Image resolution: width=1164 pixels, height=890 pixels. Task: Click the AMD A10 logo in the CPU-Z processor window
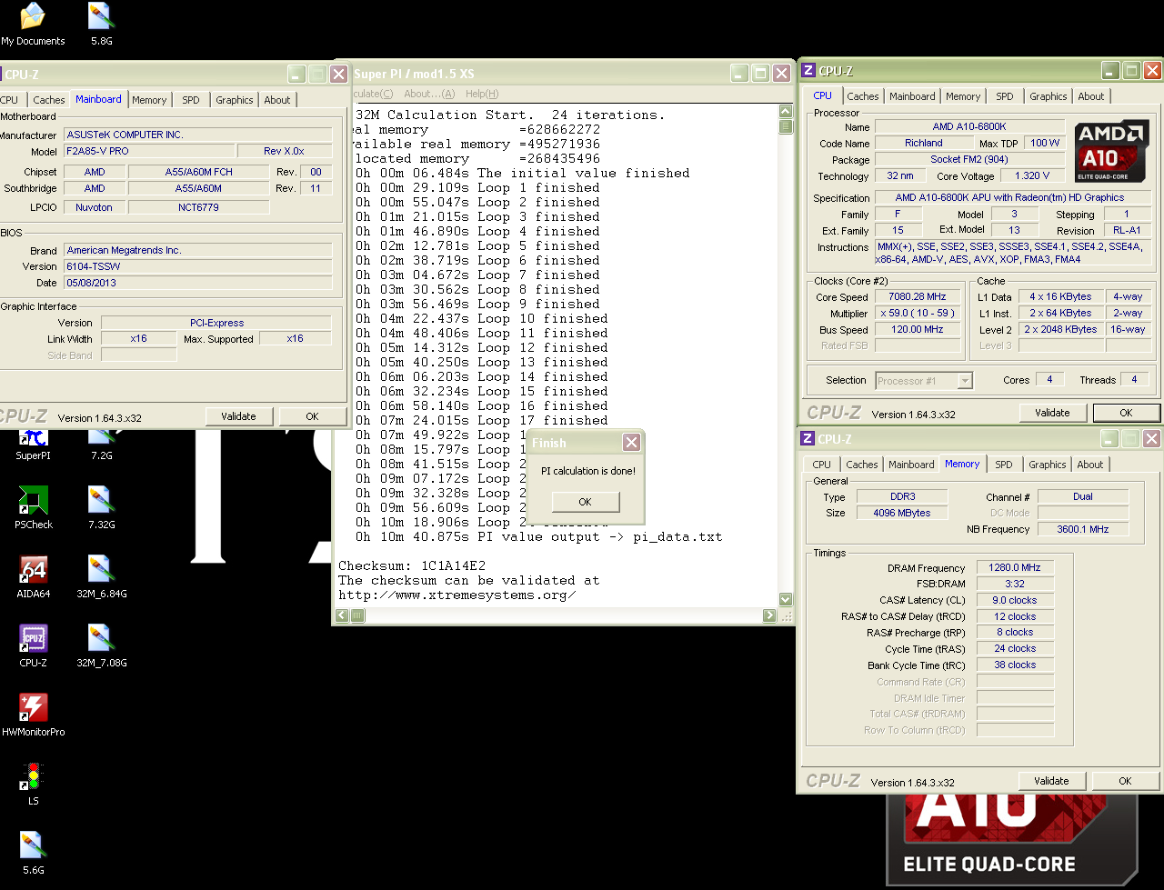tap(1111, 152)
